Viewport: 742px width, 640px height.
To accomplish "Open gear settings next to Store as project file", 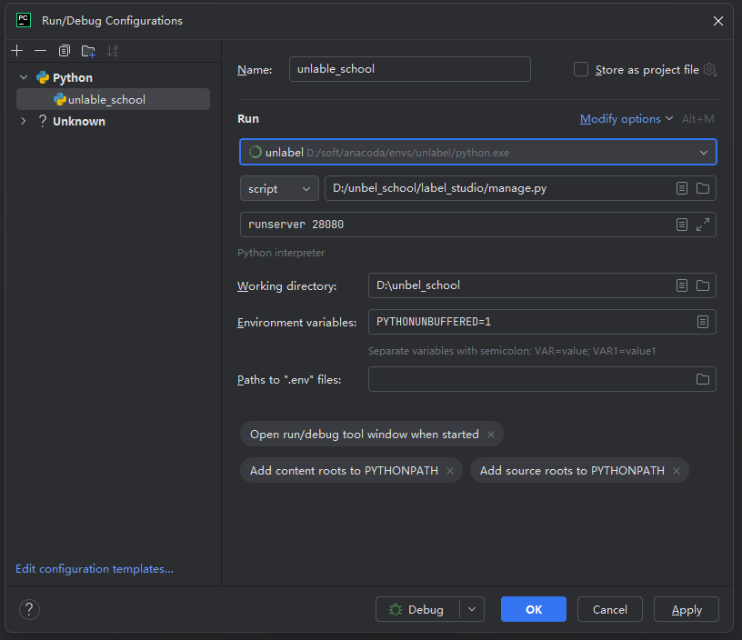I will [x=709, y=69].
